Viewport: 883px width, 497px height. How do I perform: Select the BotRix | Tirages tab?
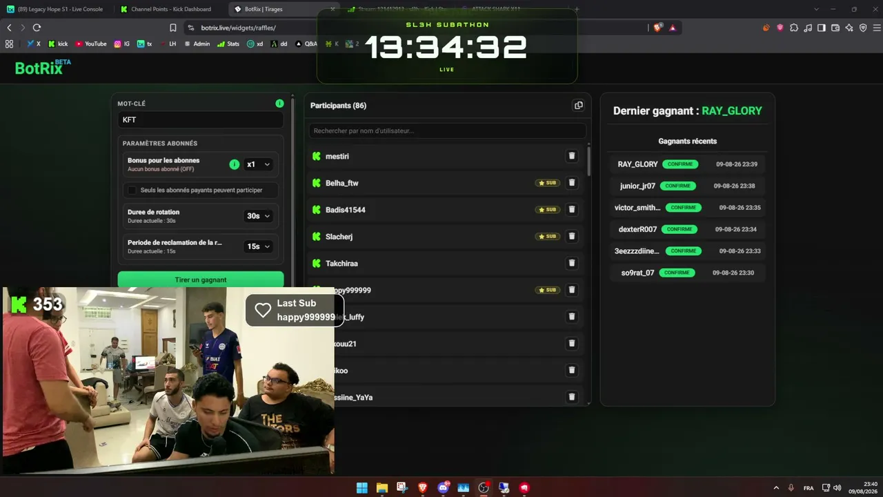284,9
